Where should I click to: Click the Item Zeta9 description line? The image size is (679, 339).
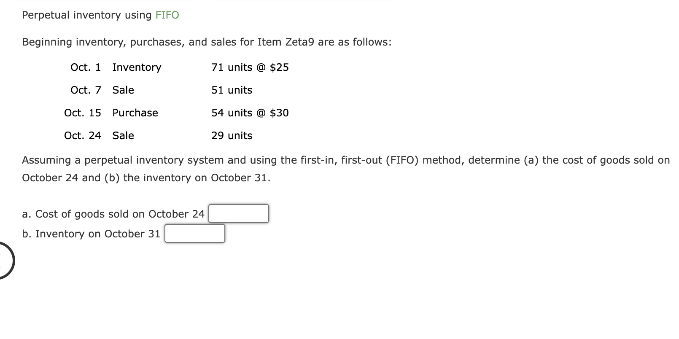click(x=207, y=42)
